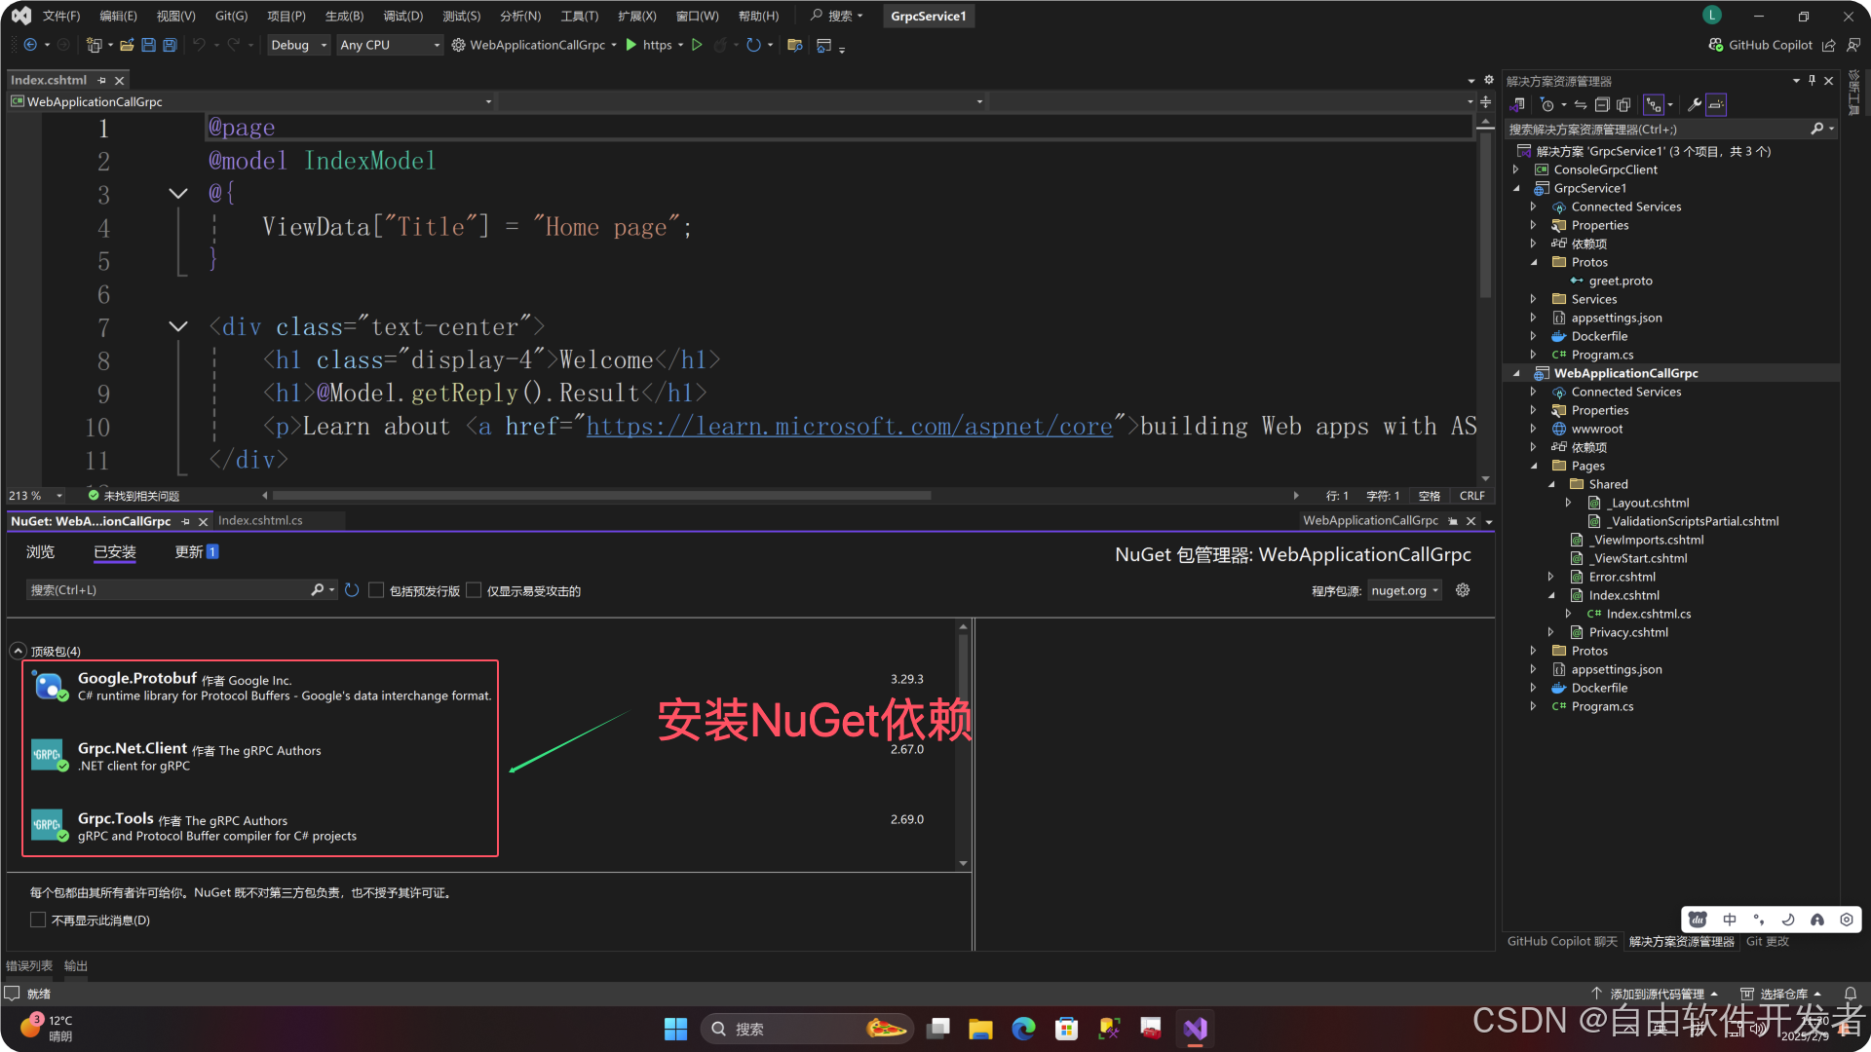Viewport: 1871px width, 1052px height.
Task: Click Solution Explorer search magnifier icon
Action: (1817, 129)
